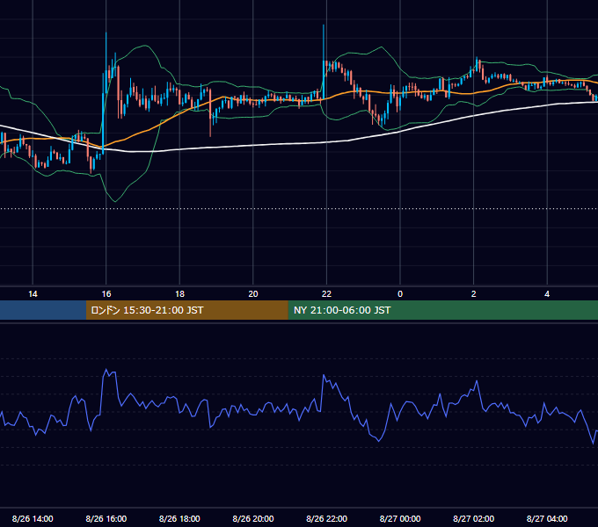Click the 8/27 04:00 timestamp label

tap(547, 518)
